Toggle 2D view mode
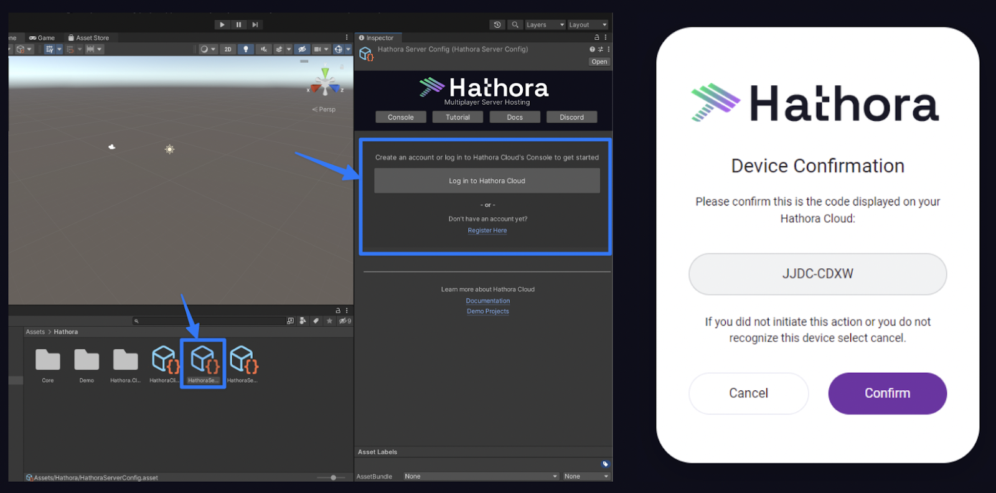The height and width of the screenshot is (493, 996). pyautogui.click(x=228, y=49)
